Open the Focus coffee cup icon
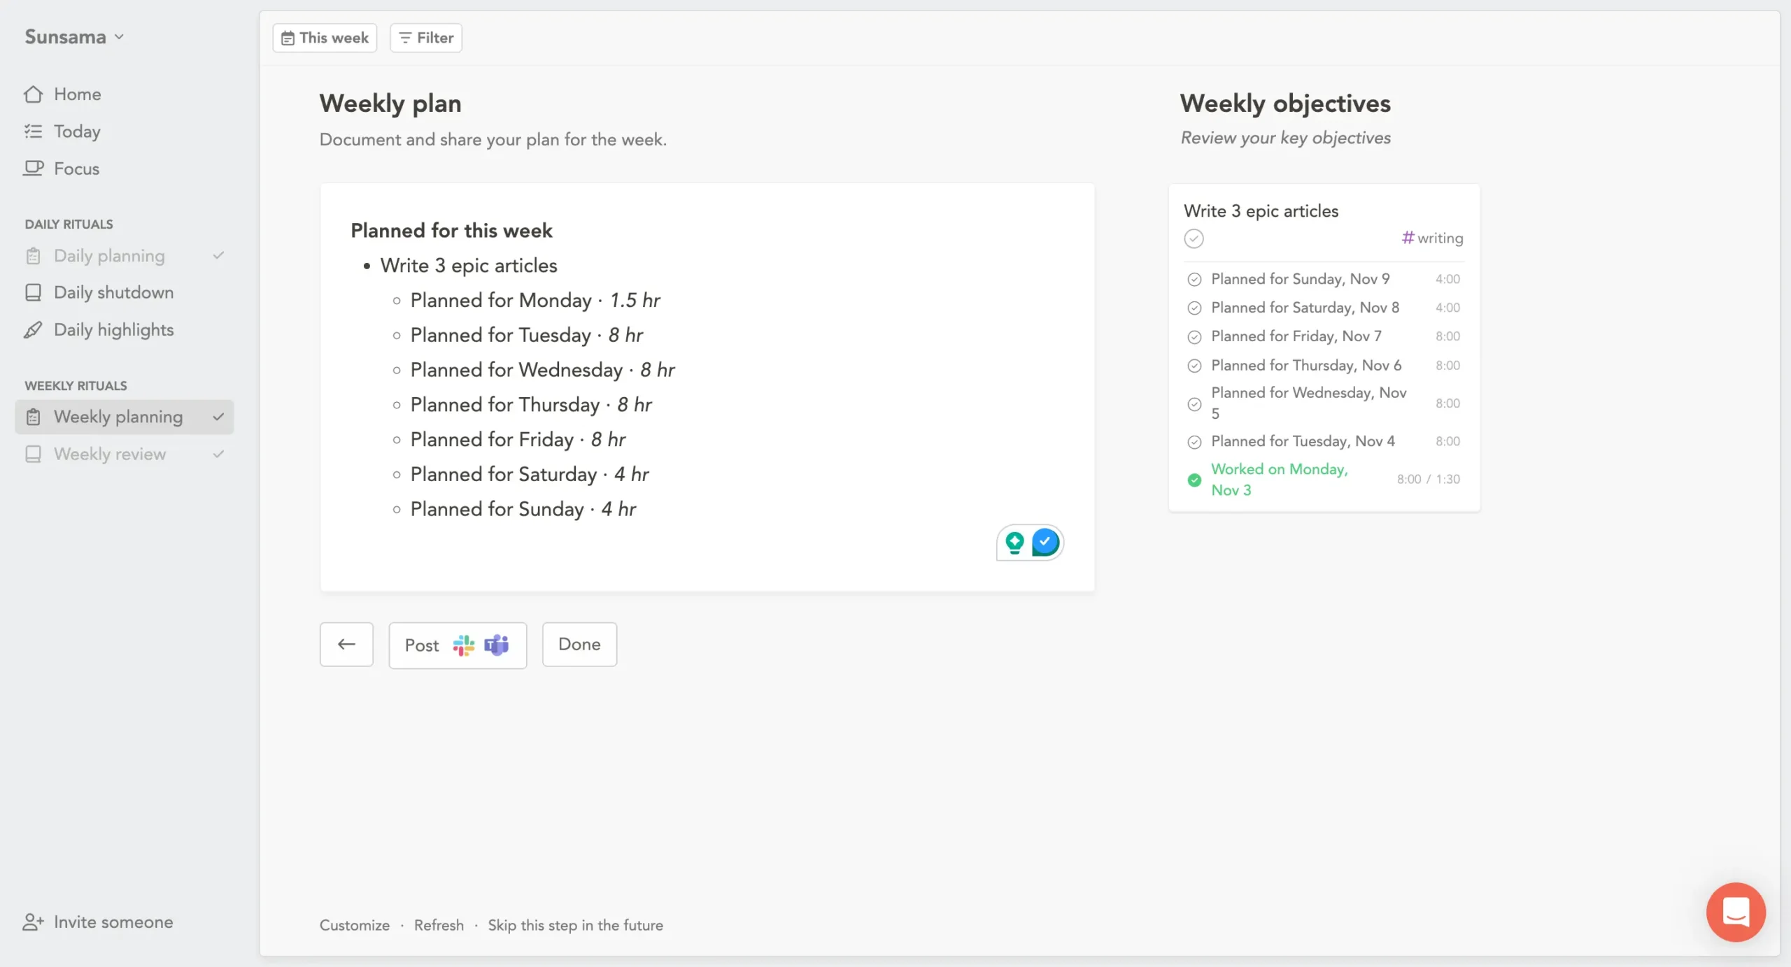Image resolution: width=1791 pixels, height=967 pixels. coord(33,169)
